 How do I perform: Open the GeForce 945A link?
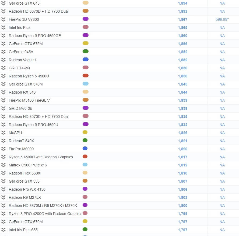[x=21, y=52]
